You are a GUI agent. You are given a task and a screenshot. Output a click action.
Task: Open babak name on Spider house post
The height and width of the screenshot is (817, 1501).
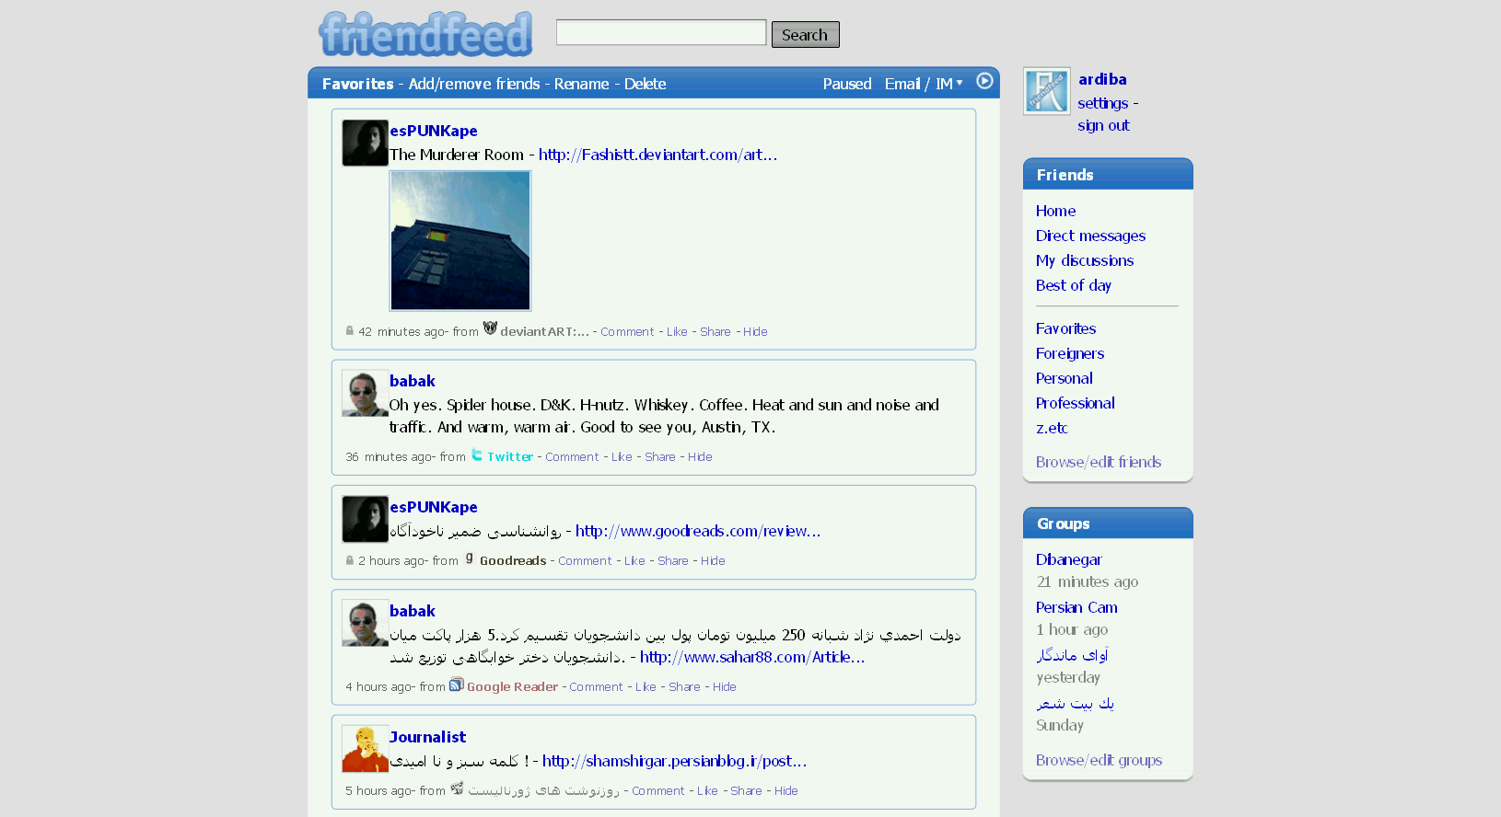[x=412, y=381]
